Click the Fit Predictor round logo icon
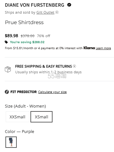Viewport: 114px width, 152px height. point(7,92)
